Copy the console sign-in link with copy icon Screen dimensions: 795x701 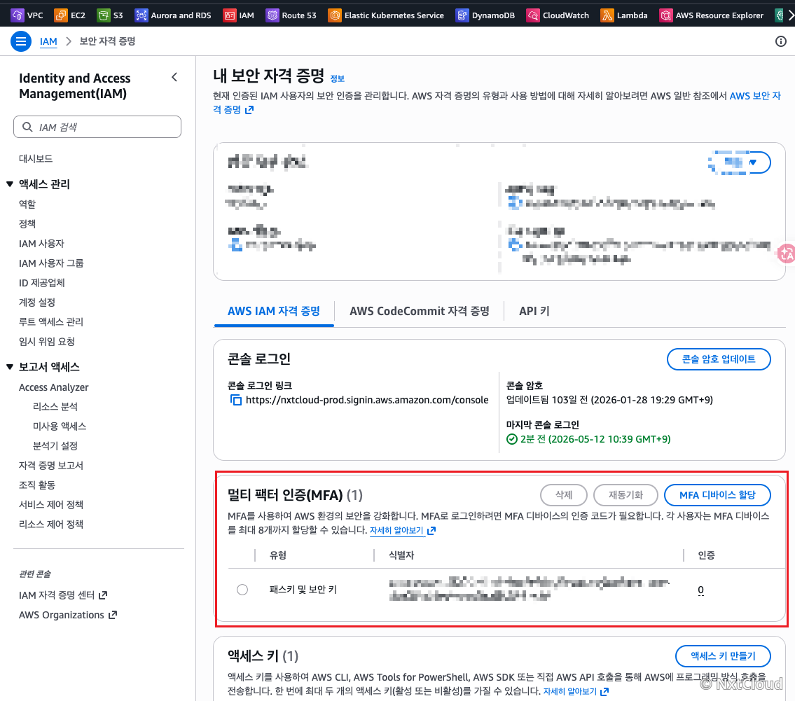(x=236, y=400)
